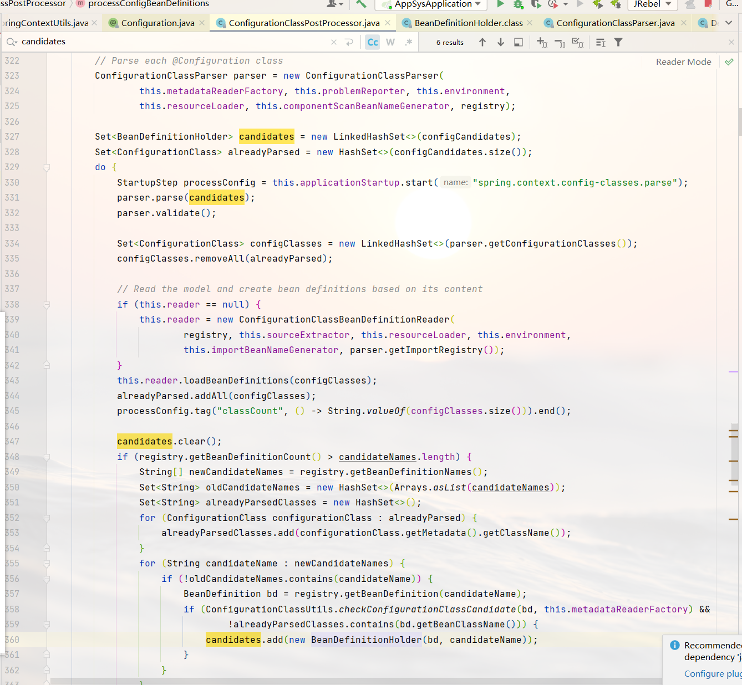Show hidden editor tabs chevron

(x=729, y=23)
